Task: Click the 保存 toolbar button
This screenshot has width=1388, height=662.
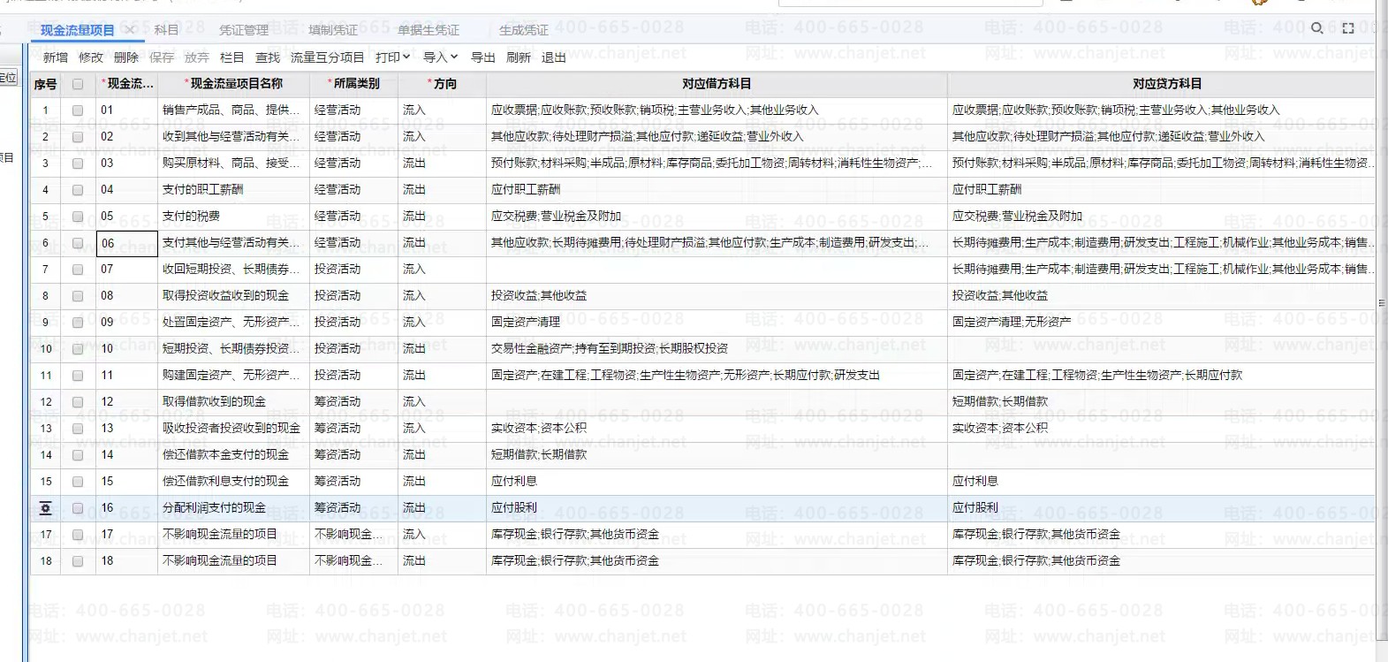Action: 162,57
